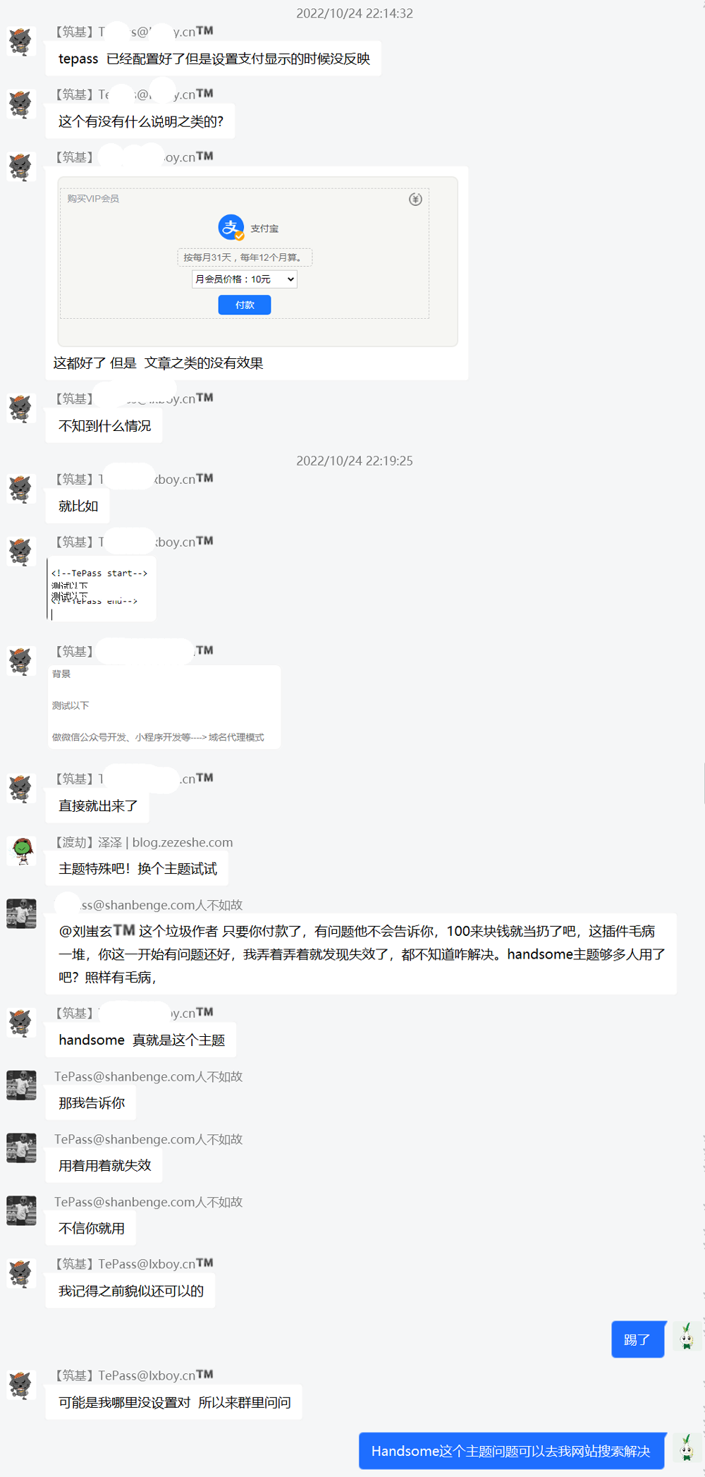Click the 踢了 blue message bubble
The width and height of the screenshot is (705, 1477).
click(x=638, y=1339)
